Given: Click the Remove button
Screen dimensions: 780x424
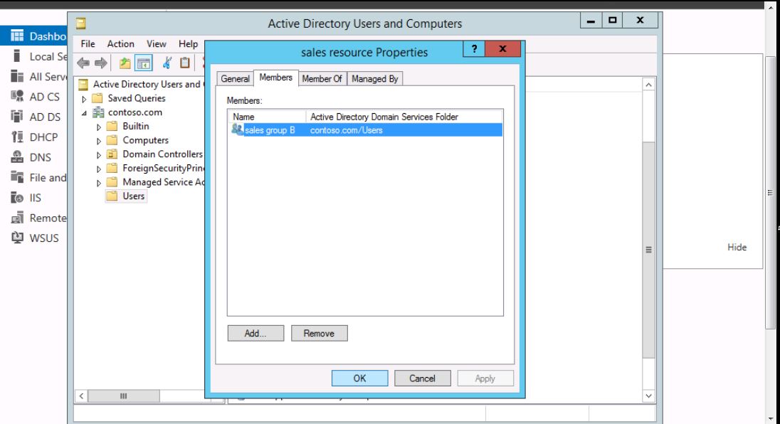Looking at the screenshot, I should pos(320,333).
